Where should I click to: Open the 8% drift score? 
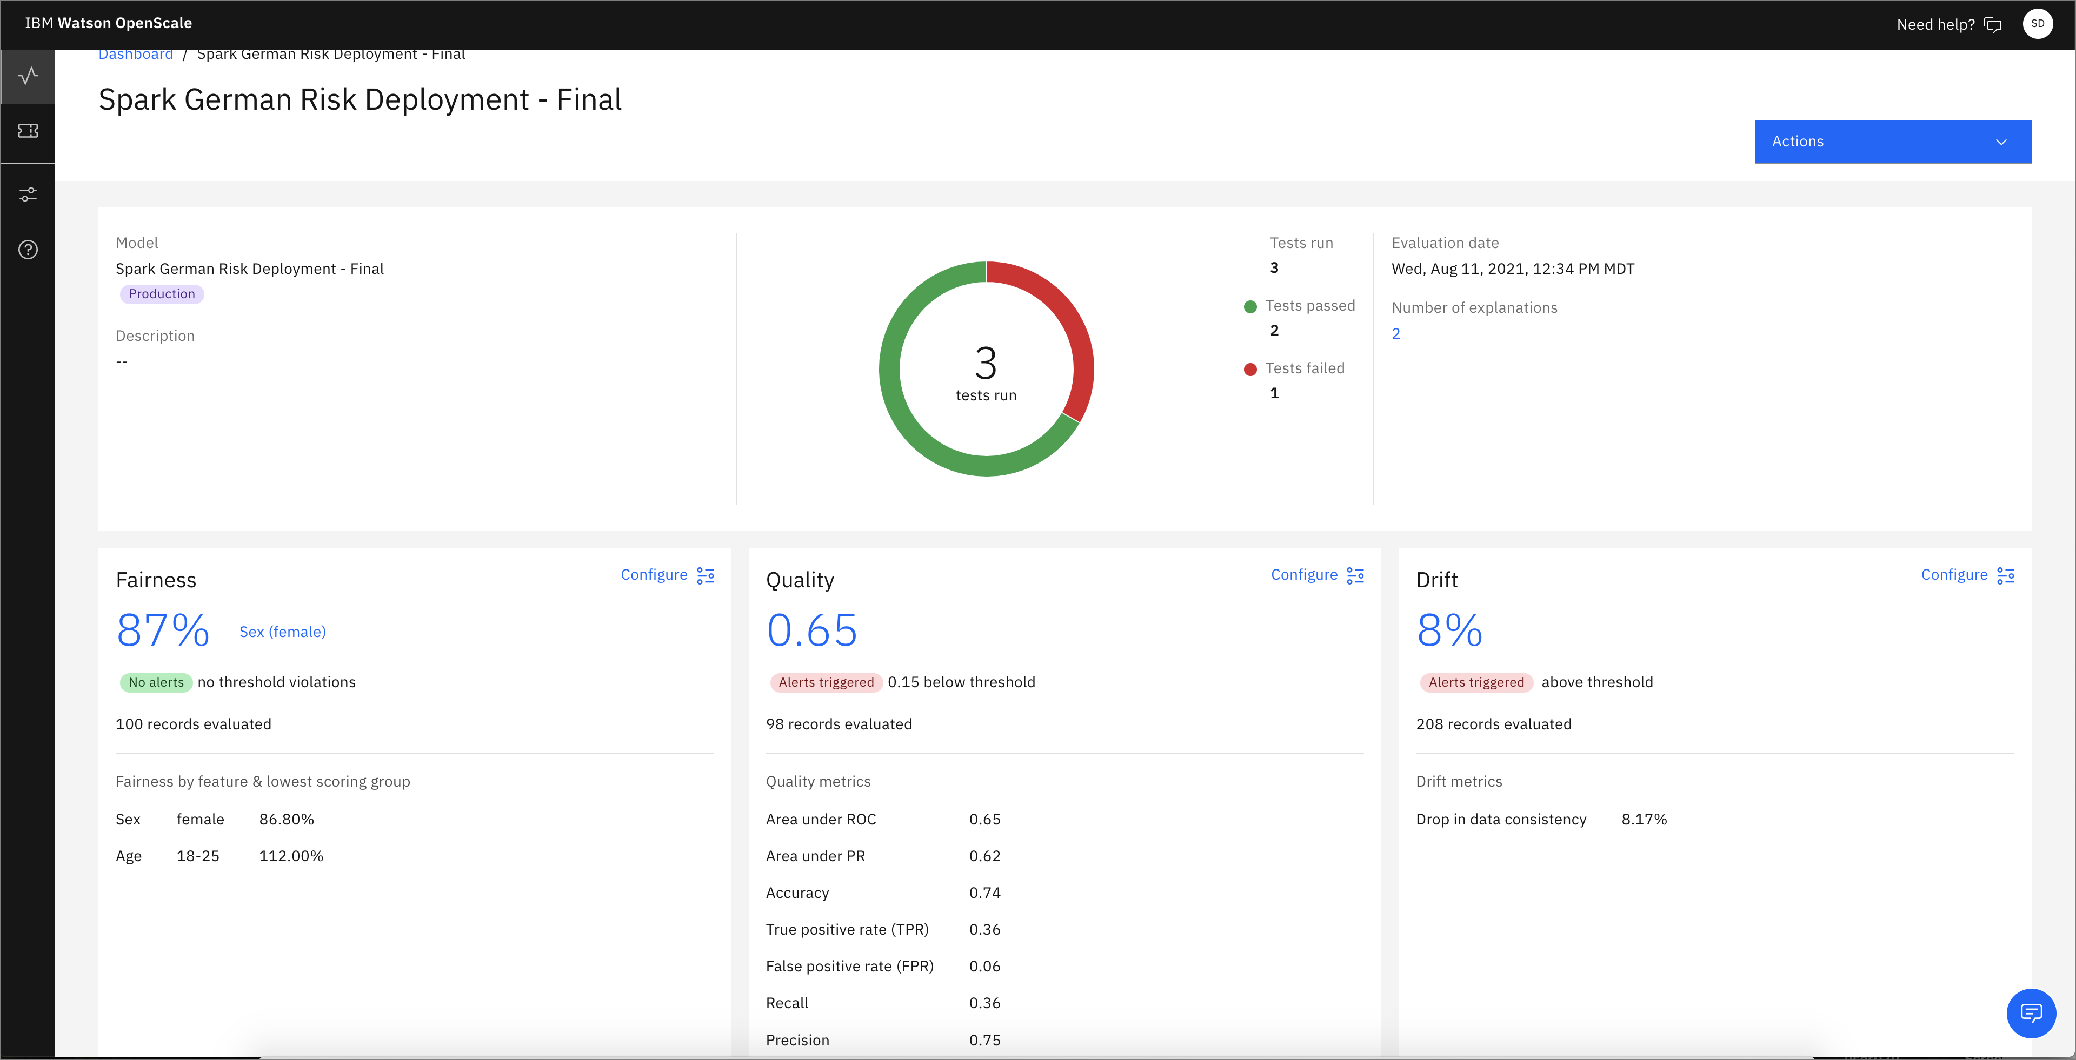[x=1449, y=630]
